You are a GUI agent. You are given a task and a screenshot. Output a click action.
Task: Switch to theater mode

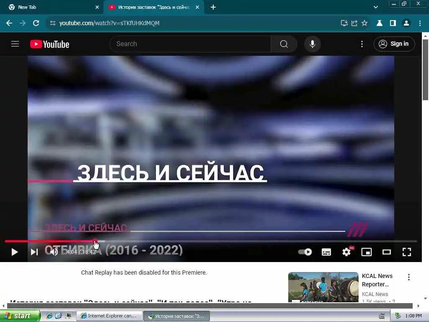[x=387, y=252]
